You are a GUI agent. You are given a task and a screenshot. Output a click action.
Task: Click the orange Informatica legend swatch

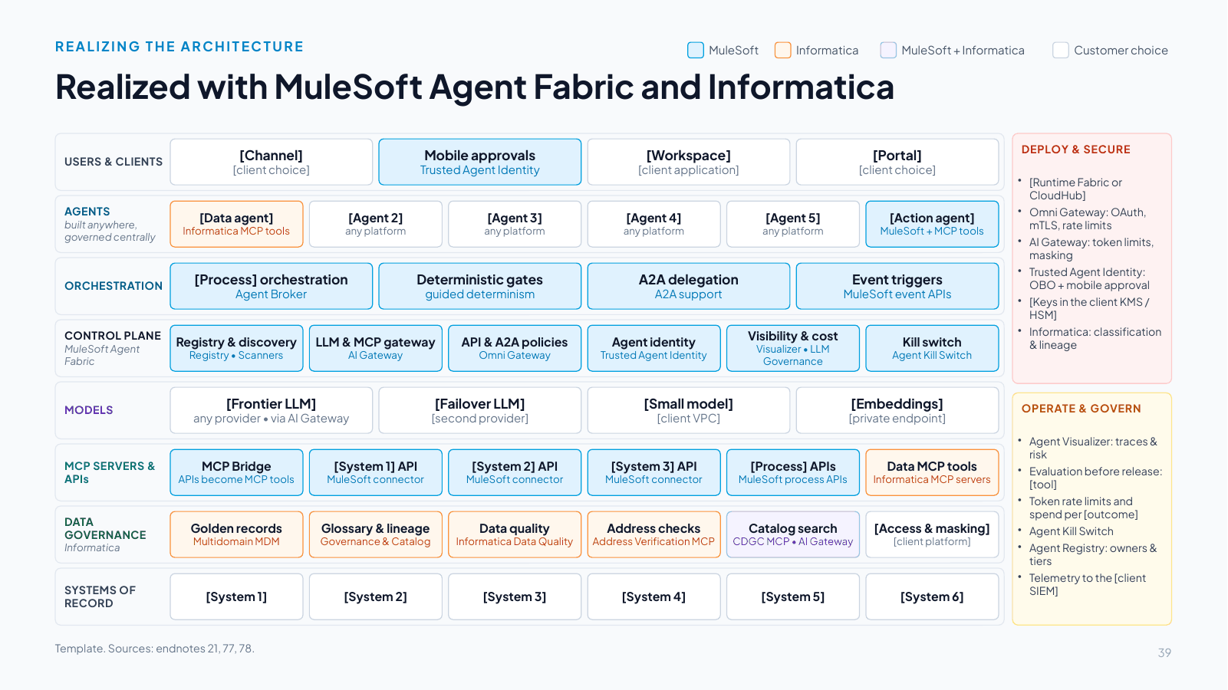tap(782, 50)
